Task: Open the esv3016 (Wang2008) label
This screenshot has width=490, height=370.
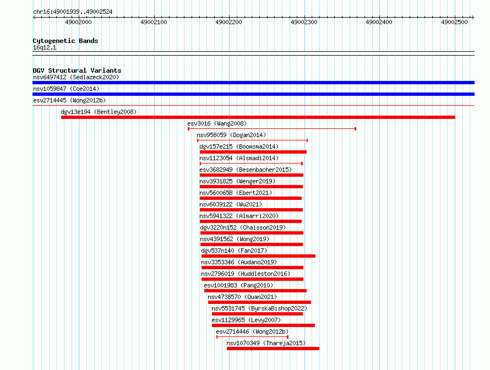Action: (x=217, y=123)
